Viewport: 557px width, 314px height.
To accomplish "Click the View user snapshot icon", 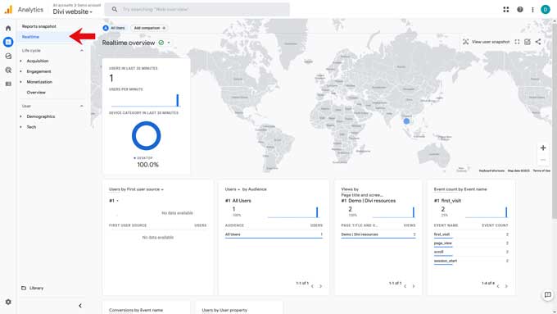I will pos(465,42).
